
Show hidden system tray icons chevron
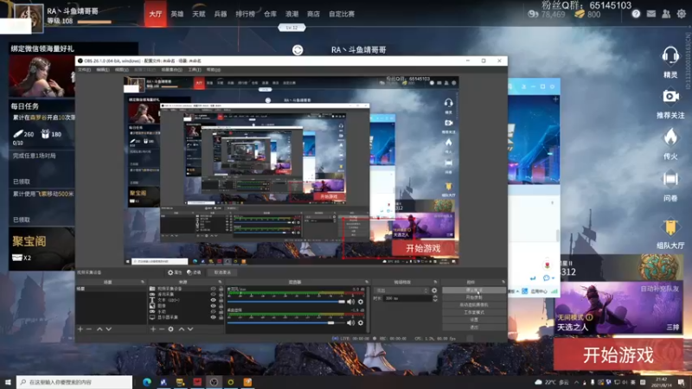(576, 382)
